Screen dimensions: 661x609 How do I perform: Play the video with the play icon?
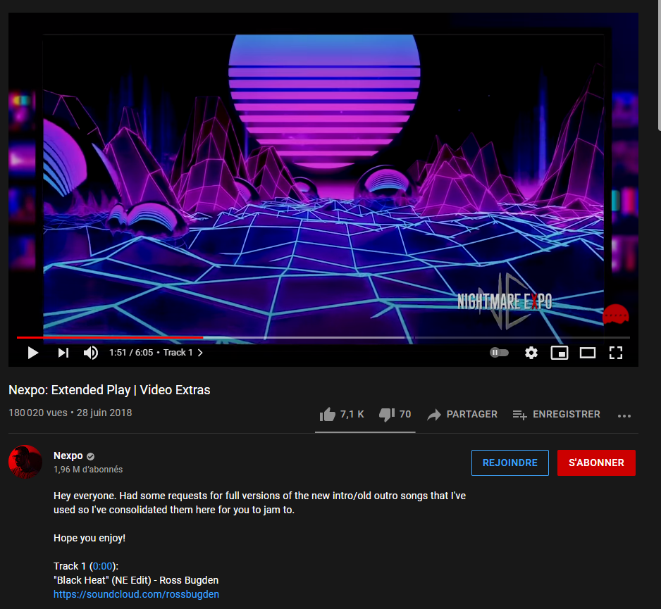[x=33, y=353]
